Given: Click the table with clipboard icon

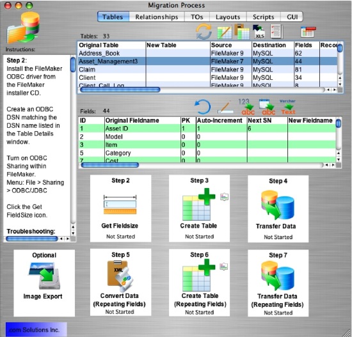Looking at the screenshot, I should (242, 31).
